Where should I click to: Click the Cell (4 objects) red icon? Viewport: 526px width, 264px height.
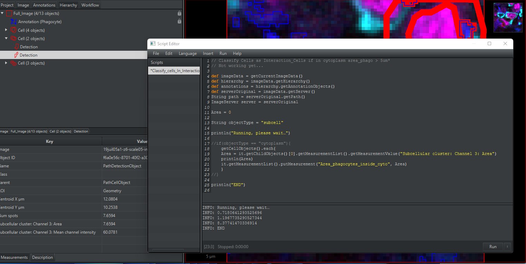(13, 30)
